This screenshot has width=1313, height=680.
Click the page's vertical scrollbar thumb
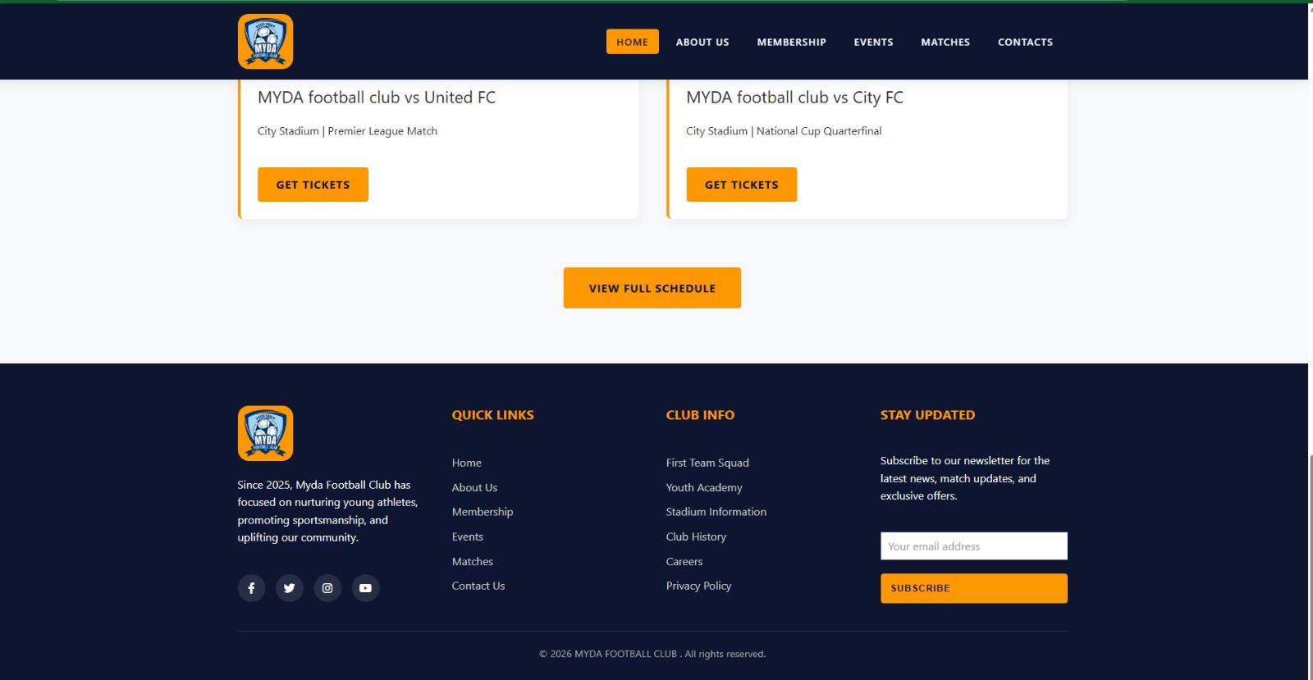1311,566
